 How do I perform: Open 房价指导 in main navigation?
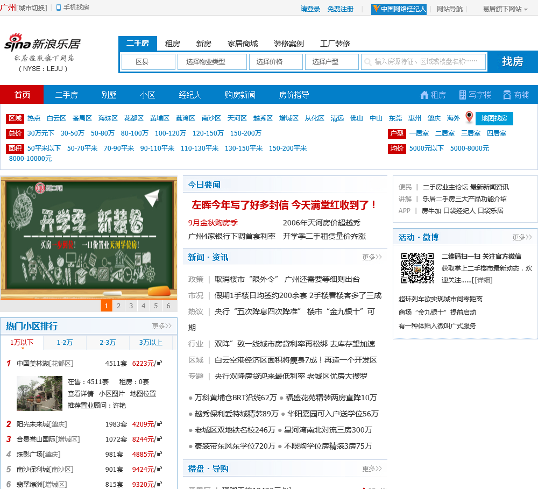(x=294, y=95)
